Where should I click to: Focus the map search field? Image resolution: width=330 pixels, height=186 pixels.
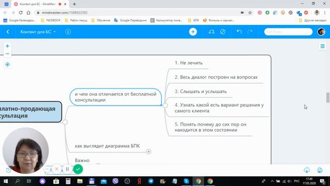pos(288,32)
